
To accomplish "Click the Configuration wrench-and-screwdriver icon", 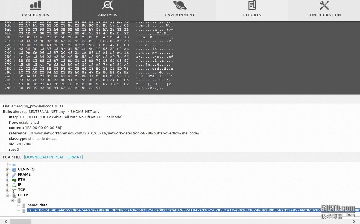I will tap(324, 5).
